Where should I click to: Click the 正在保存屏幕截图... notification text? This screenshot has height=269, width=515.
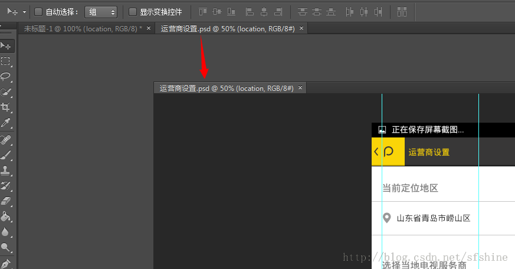pyautogui.click(x=428, y=130)
